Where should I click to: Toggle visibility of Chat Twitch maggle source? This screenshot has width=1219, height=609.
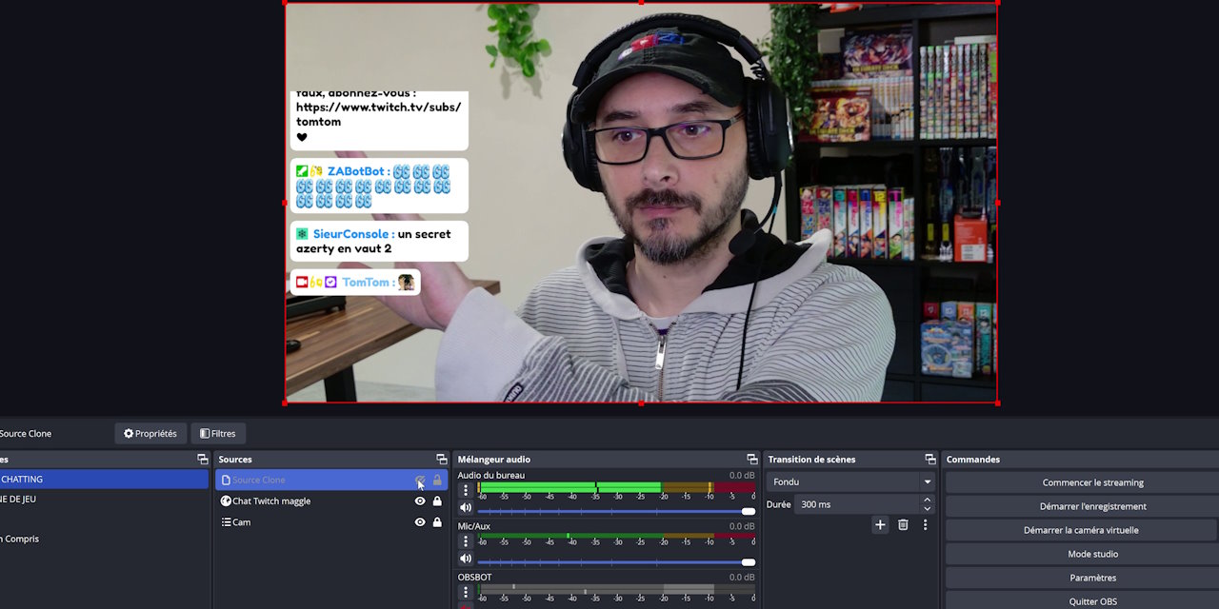click(x=420, y=501)
